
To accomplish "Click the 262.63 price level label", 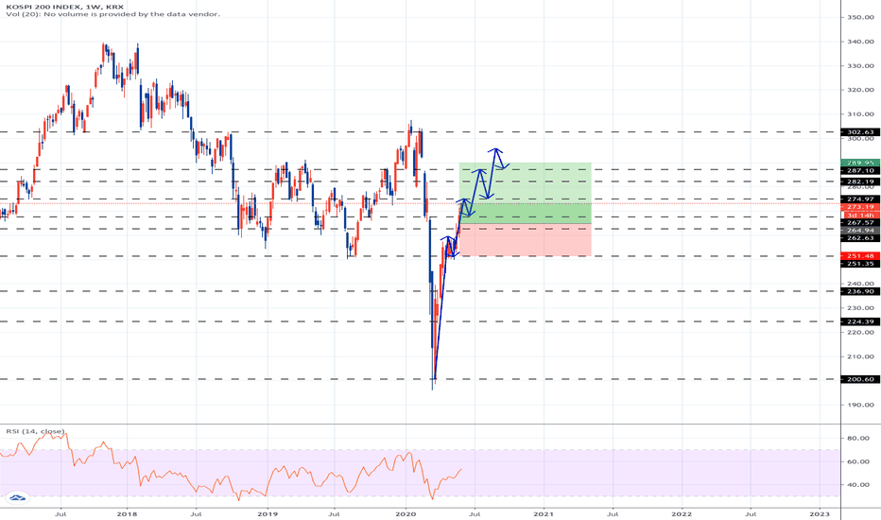I will click(860, 238).
